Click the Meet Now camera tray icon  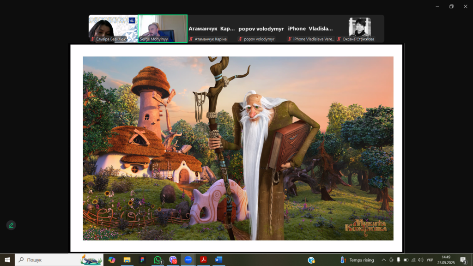pos(391,260)
